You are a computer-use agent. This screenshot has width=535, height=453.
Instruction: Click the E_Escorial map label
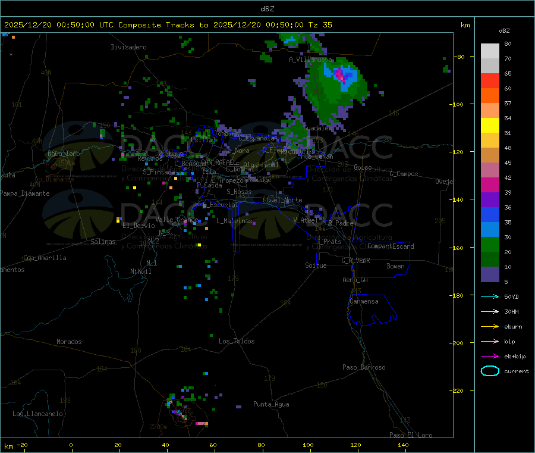coord(220,205)
